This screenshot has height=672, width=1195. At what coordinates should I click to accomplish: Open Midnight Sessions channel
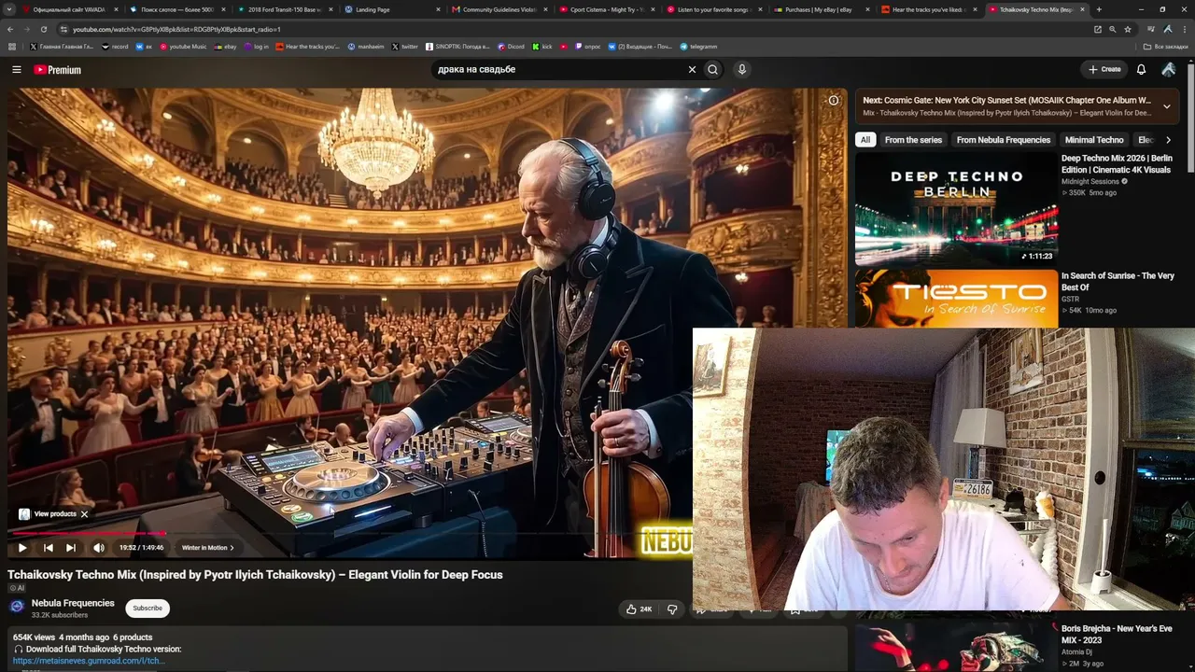coord(1090,182)
